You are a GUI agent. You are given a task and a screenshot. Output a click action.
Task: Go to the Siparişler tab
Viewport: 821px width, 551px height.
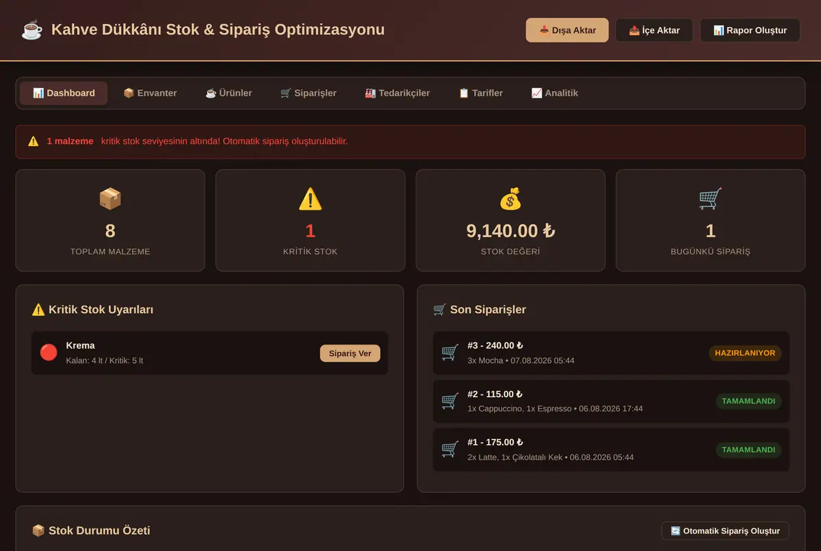pos(309,93)
